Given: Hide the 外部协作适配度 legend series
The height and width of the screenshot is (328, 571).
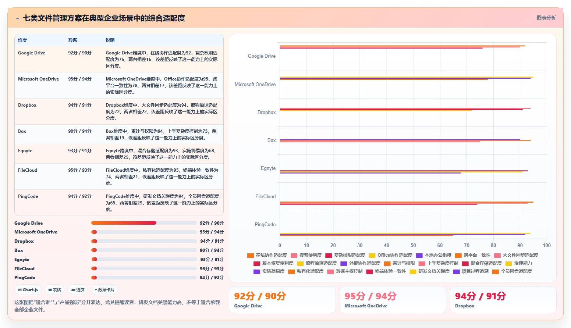Looking at the screenshot, I should [360, 263].
